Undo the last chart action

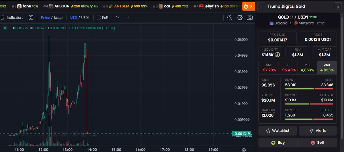(117, 17)
